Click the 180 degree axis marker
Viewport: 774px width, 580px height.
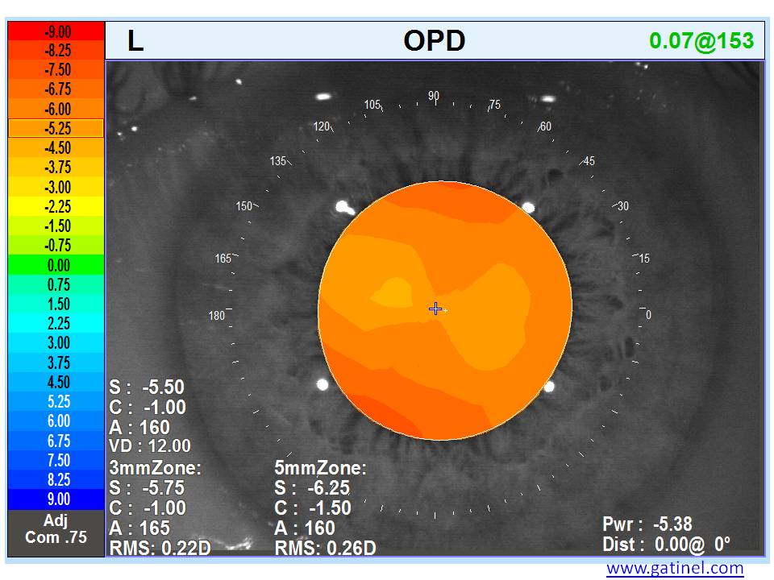(x=217, y=316)
